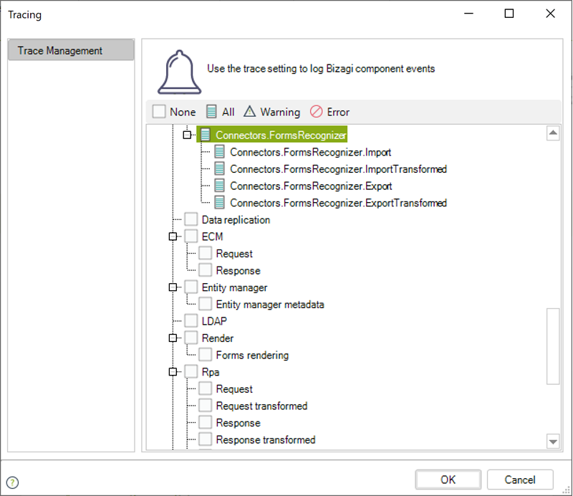The height and width of the screenshot is (496, 573).
Task: Close the Tracing dialog window
Action: [x=550, y=14]
